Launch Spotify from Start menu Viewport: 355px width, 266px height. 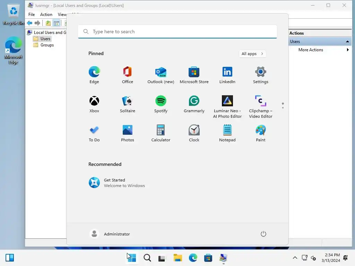click(x=161, y=104)
